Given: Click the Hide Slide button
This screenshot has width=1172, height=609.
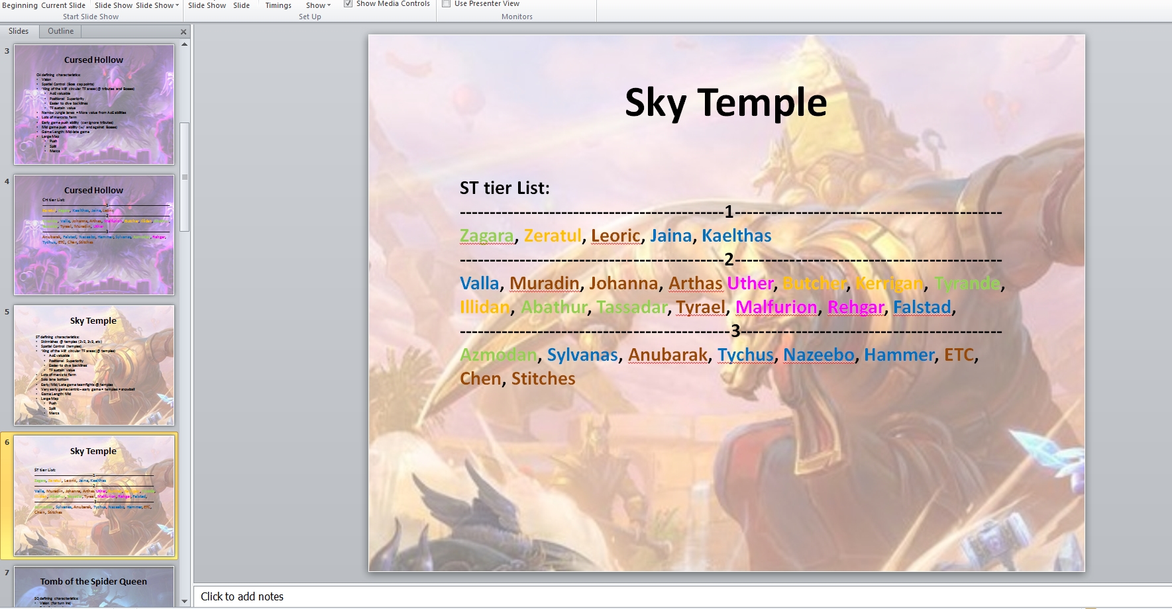Looking at the screenshot, I should pyautogui.click(x=241, y=5).
